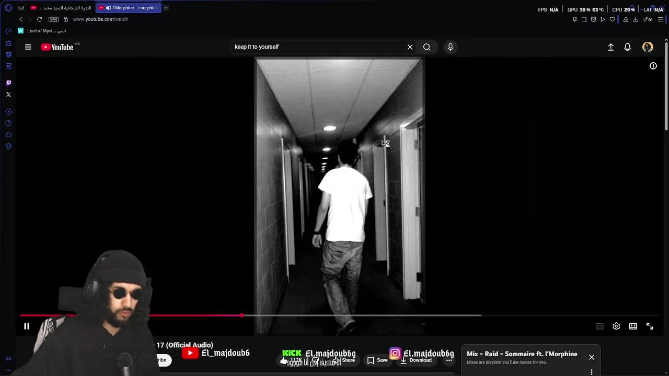
Task: Click the Download button below the video
Action: pyautogui.click(x=416, y=360)
